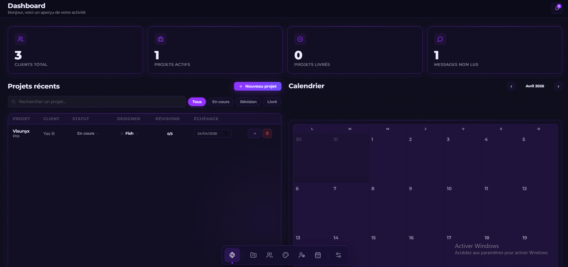The width and height of the screenshot is (568, 267).
Task: Click the STATUT column header
Action: (x=81, y=119)
